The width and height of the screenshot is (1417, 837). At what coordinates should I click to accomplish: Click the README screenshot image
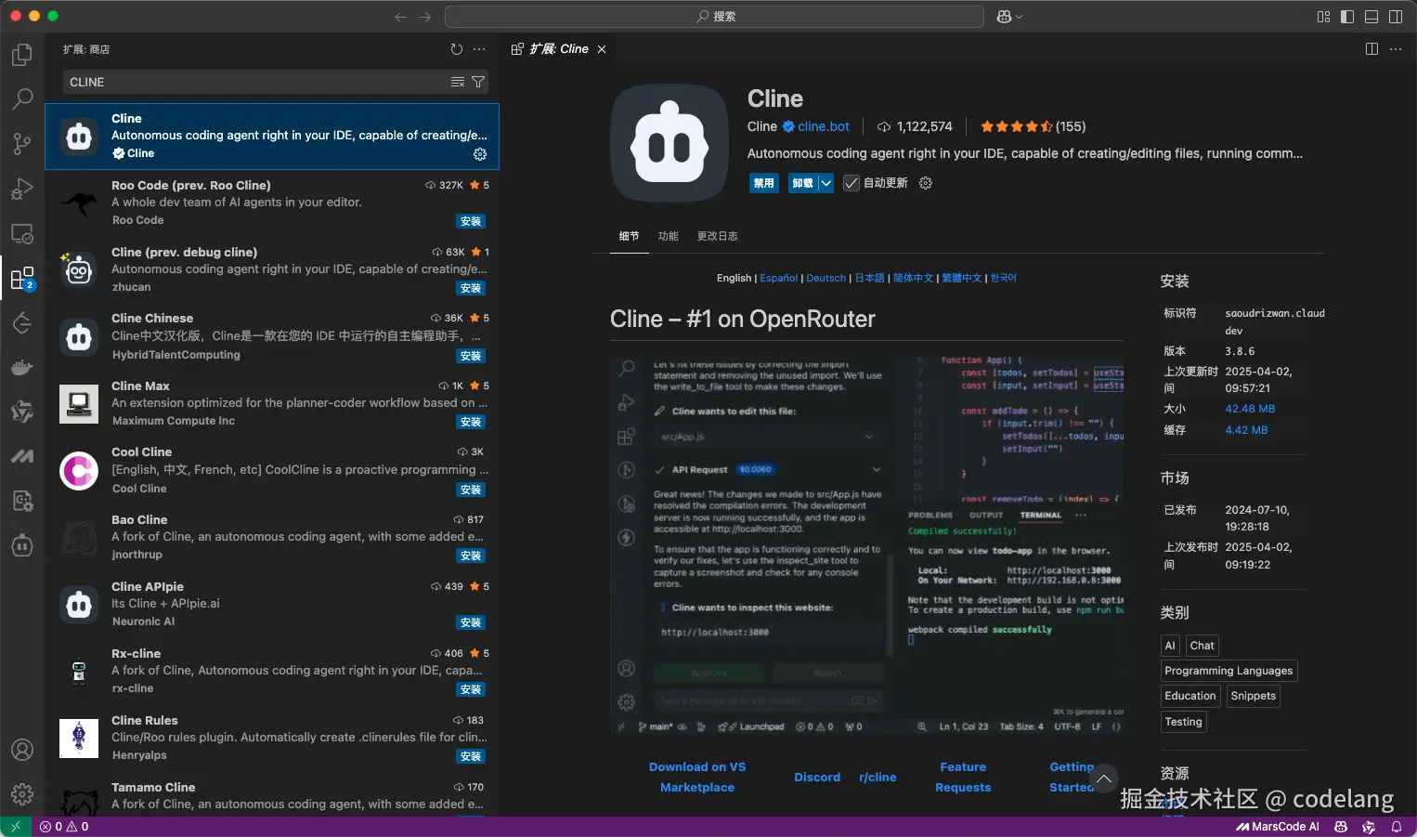tap(867, 545)
